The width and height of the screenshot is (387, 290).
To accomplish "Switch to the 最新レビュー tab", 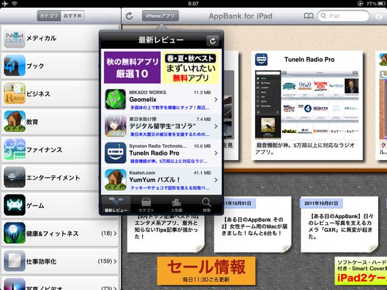I will pos(116,205).
